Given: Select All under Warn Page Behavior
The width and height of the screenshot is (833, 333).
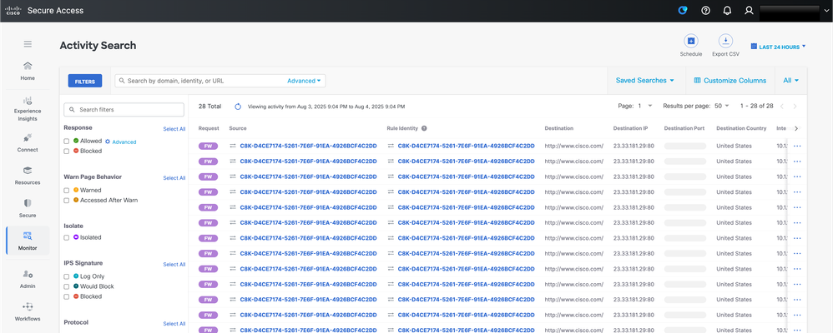Looking at the screenshot, I should [174, 178].
